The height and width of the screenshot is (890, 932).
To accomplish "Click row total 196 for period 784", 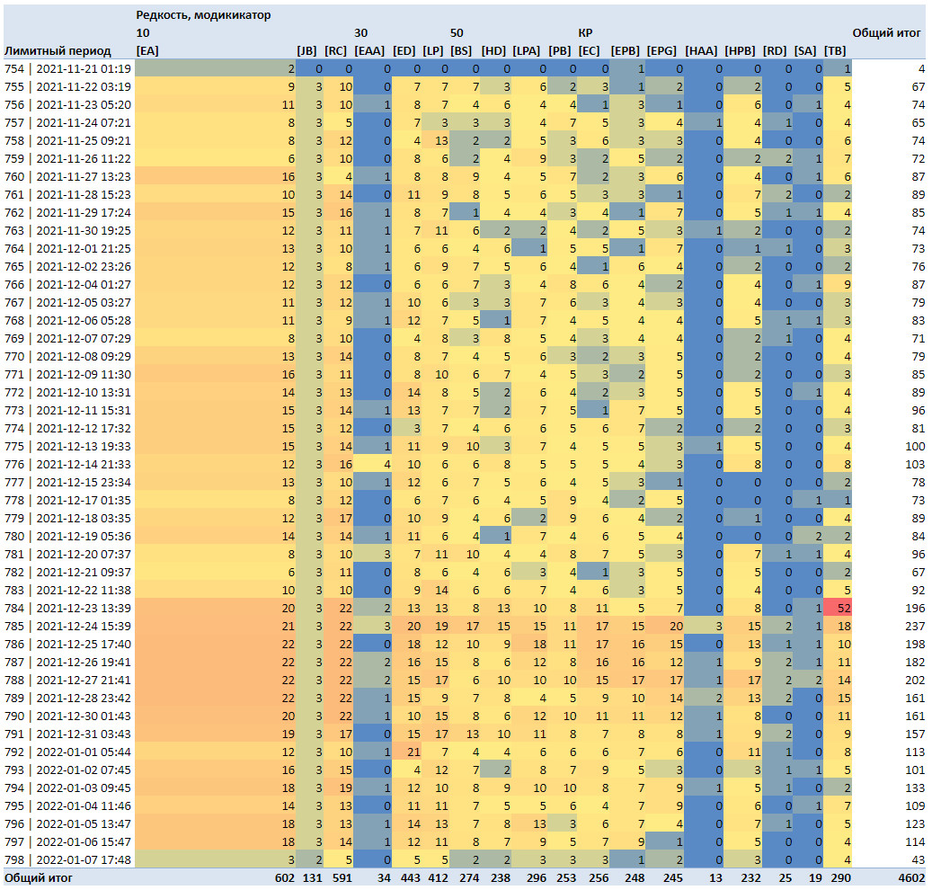I will pyautogui.click(x=915, y=609).
